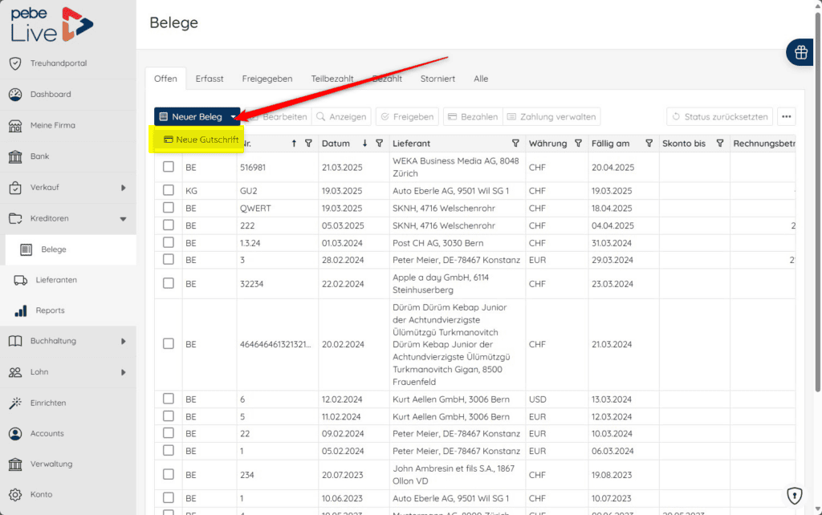822x515 pixels.
Task: Click the Währung column filter icon
Action: (578, 143)
